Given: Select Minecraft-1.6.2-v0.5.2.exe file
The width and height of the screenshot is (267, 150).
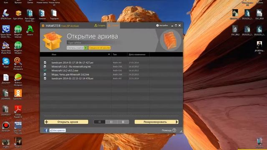Looking at the screenshot, I should 65,70.
